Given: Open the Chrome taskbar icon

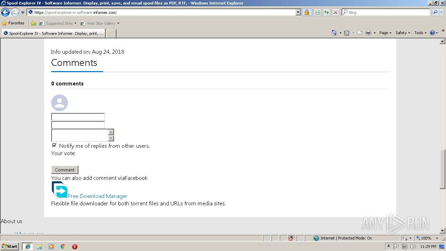Looking at the screenshot, I should (x=63, y=246).
